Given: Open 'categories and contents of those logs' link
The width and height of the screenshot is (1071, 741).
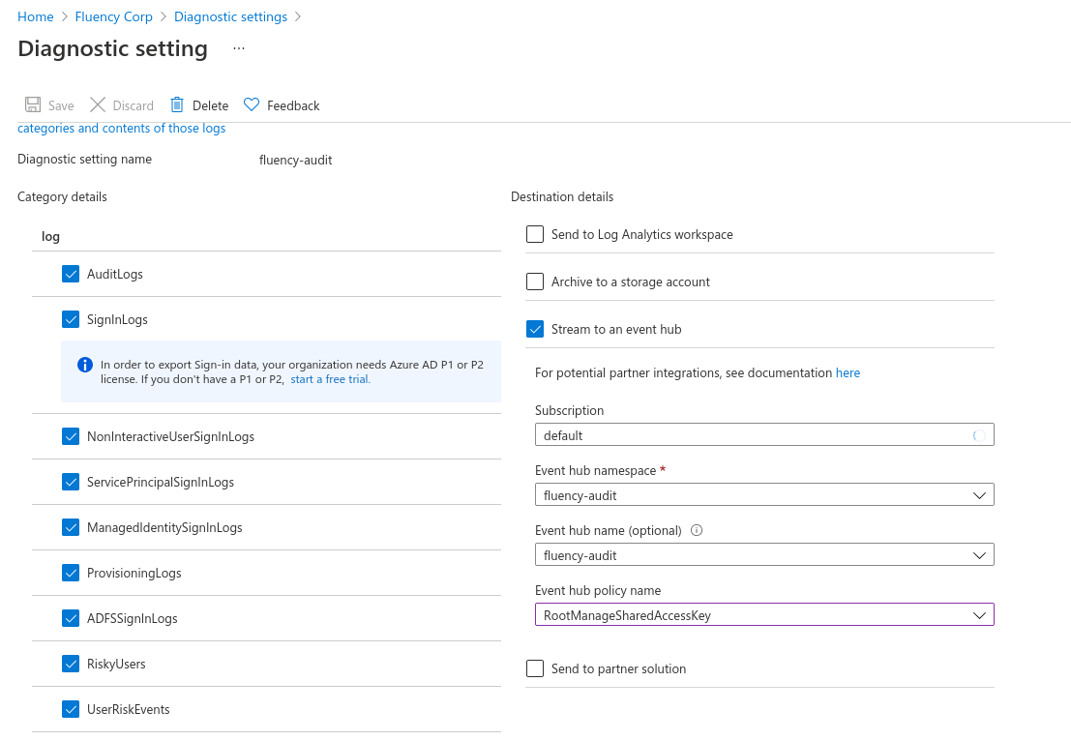Looking at the screenshot, I should click(x=122, y=129).
